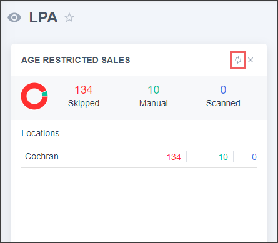Viewport: 278px width, 243px height.
Task: Select the 10 Manual count
Action: (154, 90)
